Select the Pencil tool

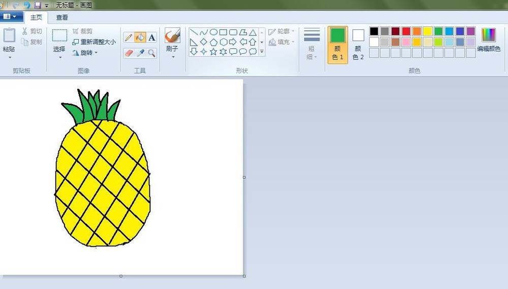(x=129, y=38)
